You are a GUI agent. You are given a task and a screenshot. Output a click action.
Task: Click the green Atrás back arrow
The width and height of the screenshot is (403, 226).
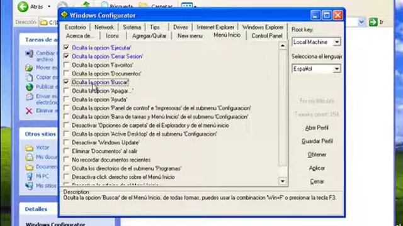click(x=23, y=7)
